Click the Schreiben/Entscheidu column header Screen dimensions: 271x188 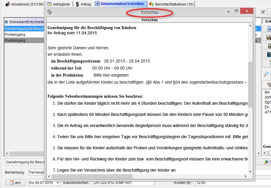[x=24, y=22]
